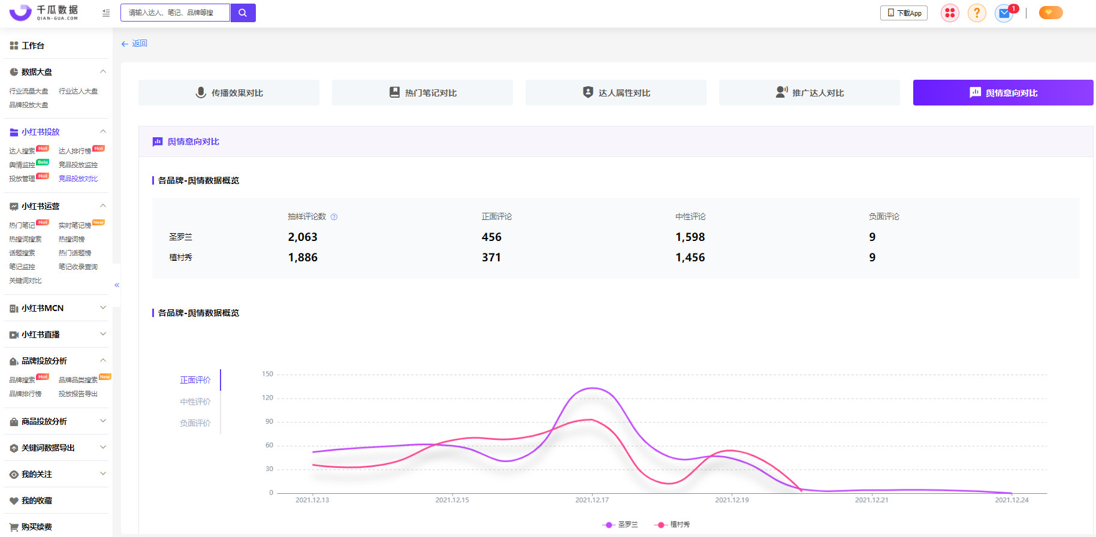The width and height of the screenshot is (1096, 537).
Task: Click 2021.12.17 label on chart axis
Action: pos(592,500)
